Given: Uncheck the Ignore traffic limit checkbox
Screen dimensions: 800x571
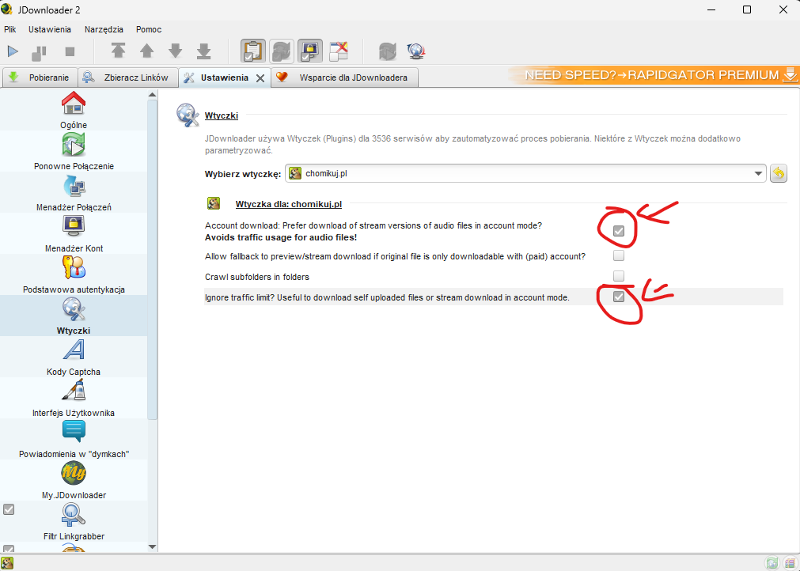Looking at the screenshot, I should (x=618, y=297).
